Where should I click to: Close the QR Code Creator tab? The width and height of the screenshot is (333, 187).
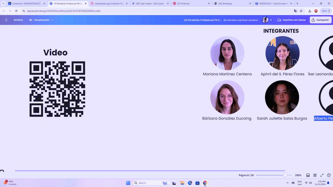click(x=168, y=3)
